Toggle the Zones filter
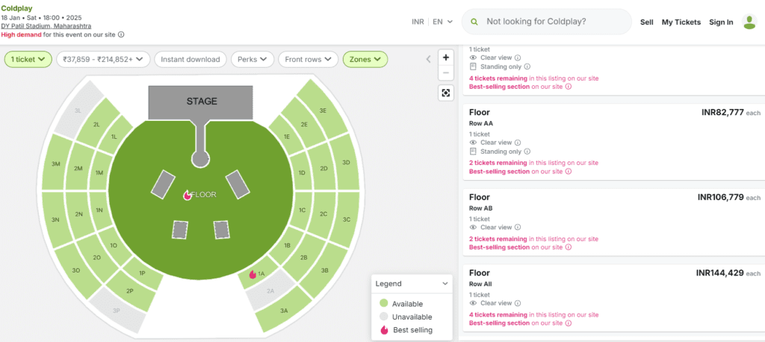 click(365, 60)
